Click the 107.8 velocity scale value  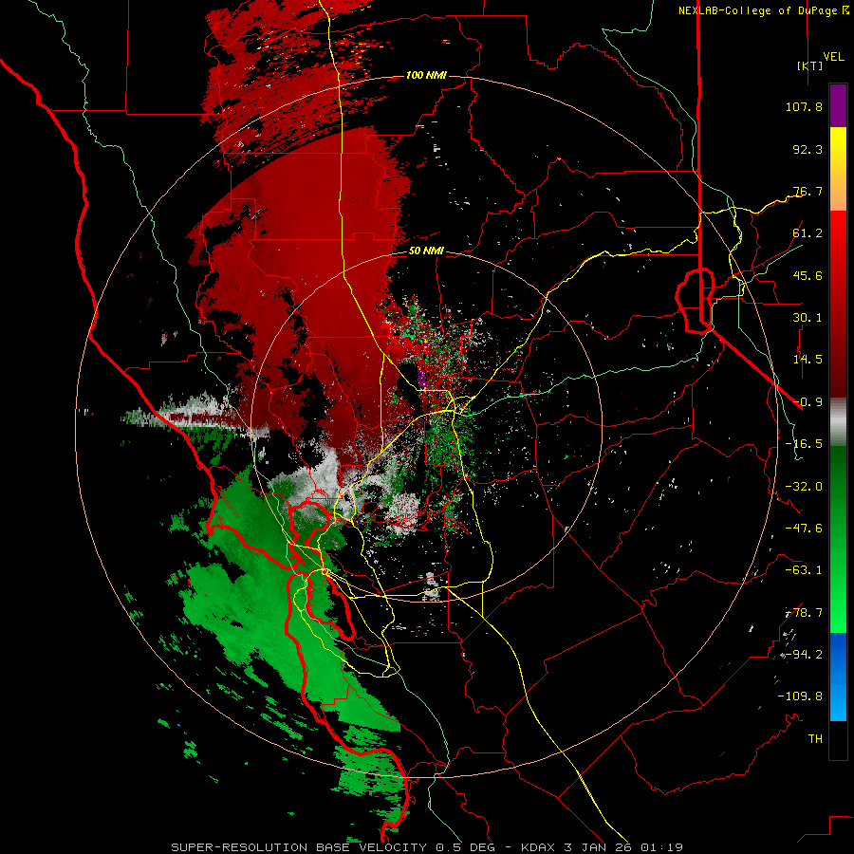point(804,106)
